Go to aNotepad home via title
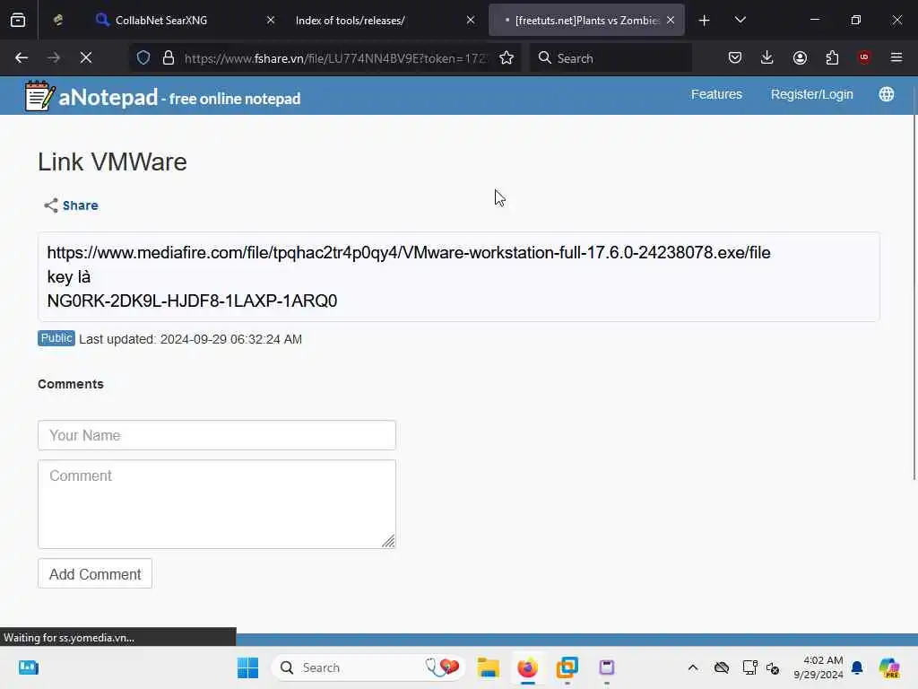The image size is (918, 689). [x=179, y=98]
